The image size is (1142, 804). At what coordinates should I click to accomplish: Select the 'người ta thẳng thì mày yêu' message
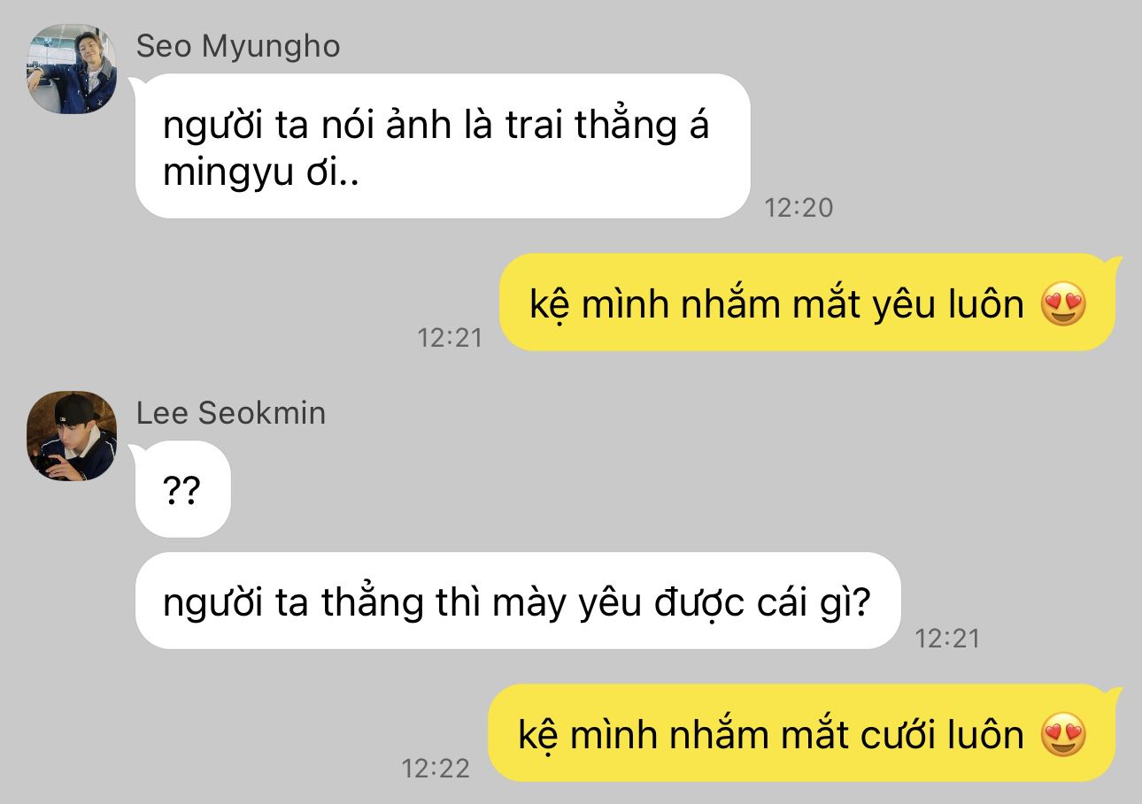[x=518, y=601]
